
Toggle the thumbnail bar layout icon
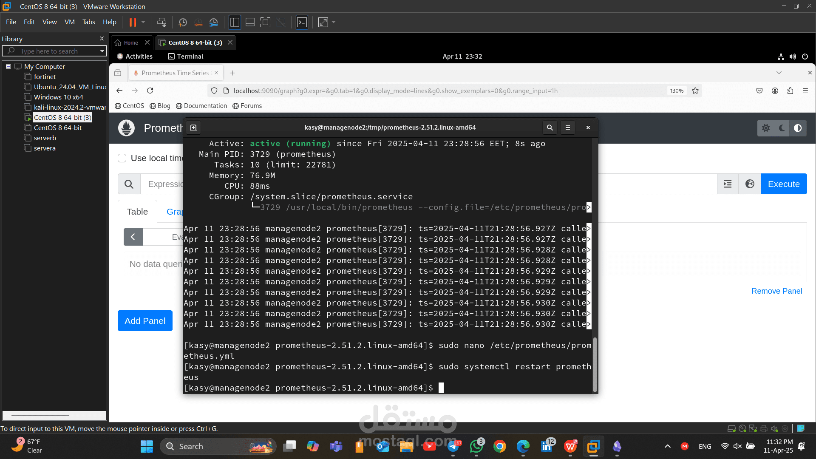(250, 22)
